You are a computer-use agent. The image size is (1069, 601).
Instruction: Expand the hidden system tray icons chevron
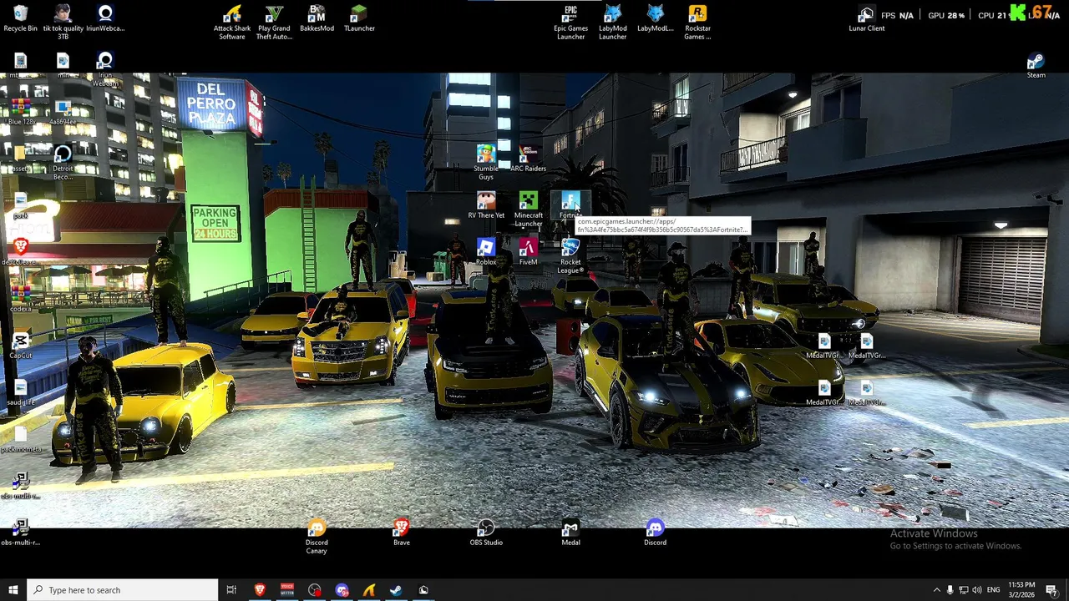coord(936,590)
